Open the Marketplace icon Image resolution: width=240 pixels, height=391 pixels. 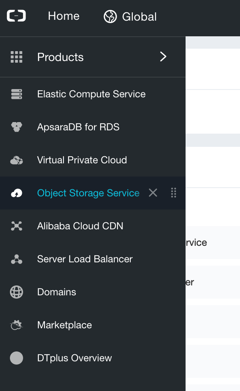coord(16,325)
